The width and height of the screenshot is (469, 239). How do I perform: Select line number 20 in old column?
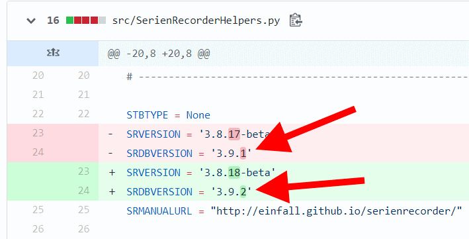pyautogui.click(x=38, y=75)
